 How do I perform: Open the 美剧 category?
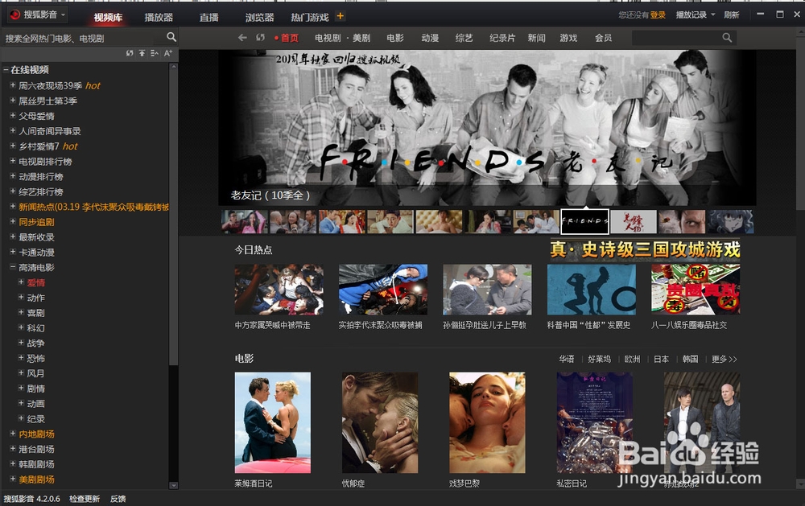pyautogui.click(x=361, y=38)
